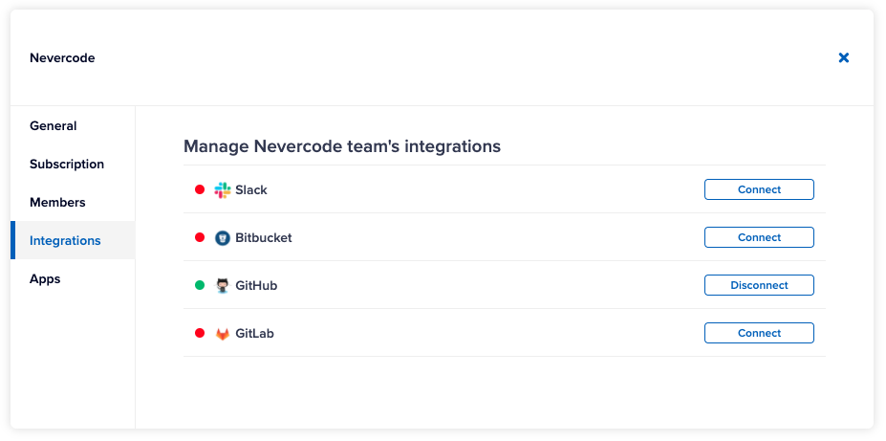Click the Slack logo icon
The width and height of the screenshot is (886, 441).
coord(223,190)
